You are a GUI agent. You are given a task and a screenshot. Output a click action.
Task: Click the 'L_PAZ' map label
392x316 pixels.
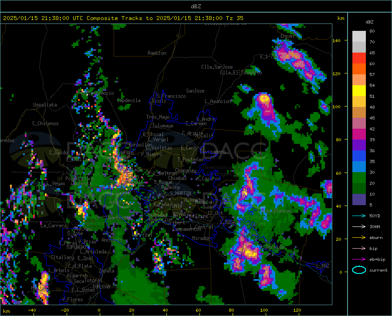(323, 266)
